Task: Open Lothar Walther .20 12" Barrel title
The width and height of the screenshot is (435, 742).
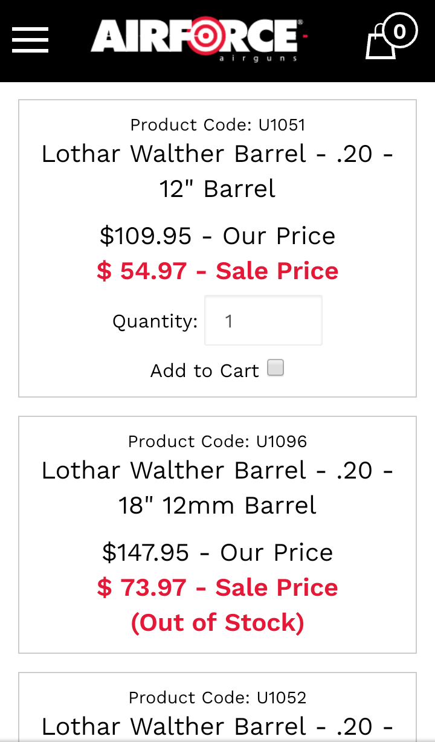Action: pyautogui.click(x=217, y=171)
